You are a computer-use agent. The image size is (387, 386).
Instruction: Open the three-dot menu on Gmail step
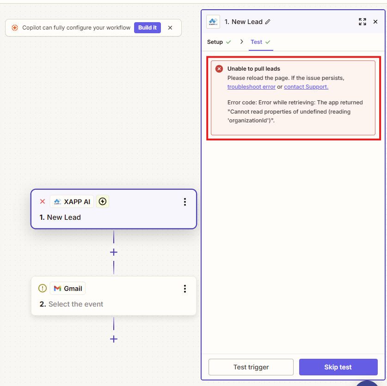(185, 289)
